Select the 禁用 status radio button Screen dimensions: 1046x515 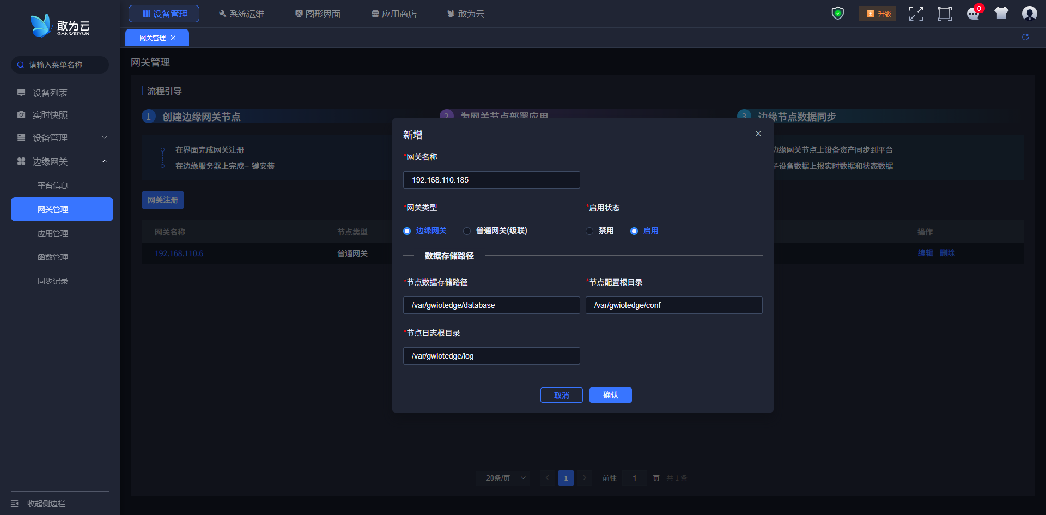589,231
